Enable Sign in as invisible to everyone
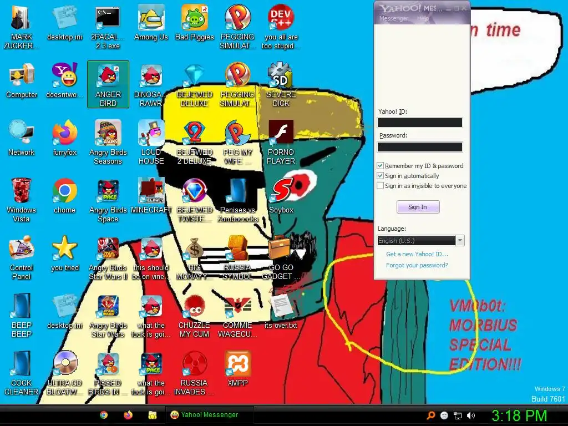Viewport: 568px width, 426px height. 380,186
